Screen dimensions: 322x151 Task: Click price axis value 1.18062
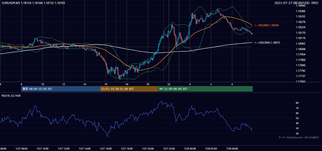(x=301, y=44)
